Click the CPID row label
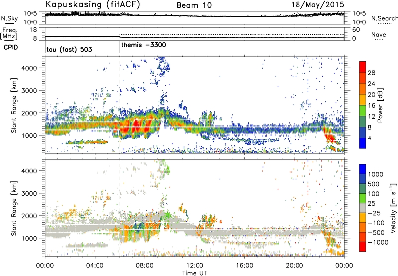Screen dimensions: 398x276 coord(11,47)
